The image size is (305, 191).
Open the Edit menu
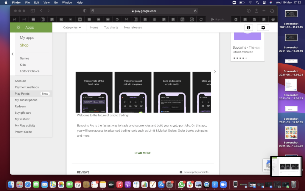pos(37,2)
